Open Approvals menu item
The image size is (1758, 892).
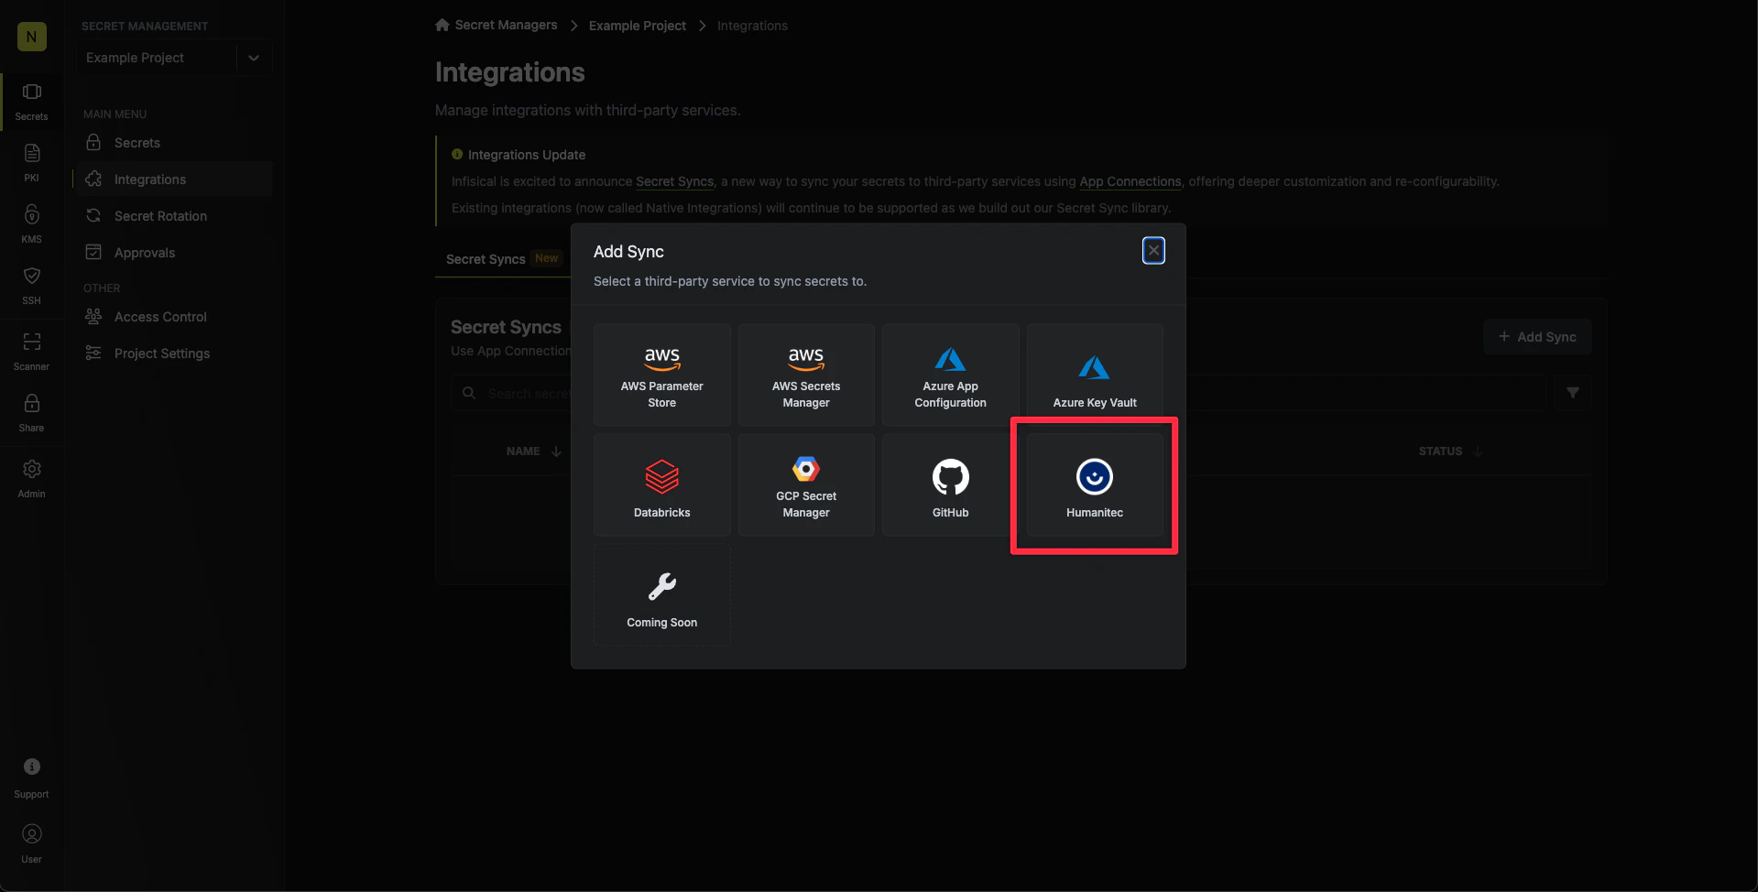174,253
